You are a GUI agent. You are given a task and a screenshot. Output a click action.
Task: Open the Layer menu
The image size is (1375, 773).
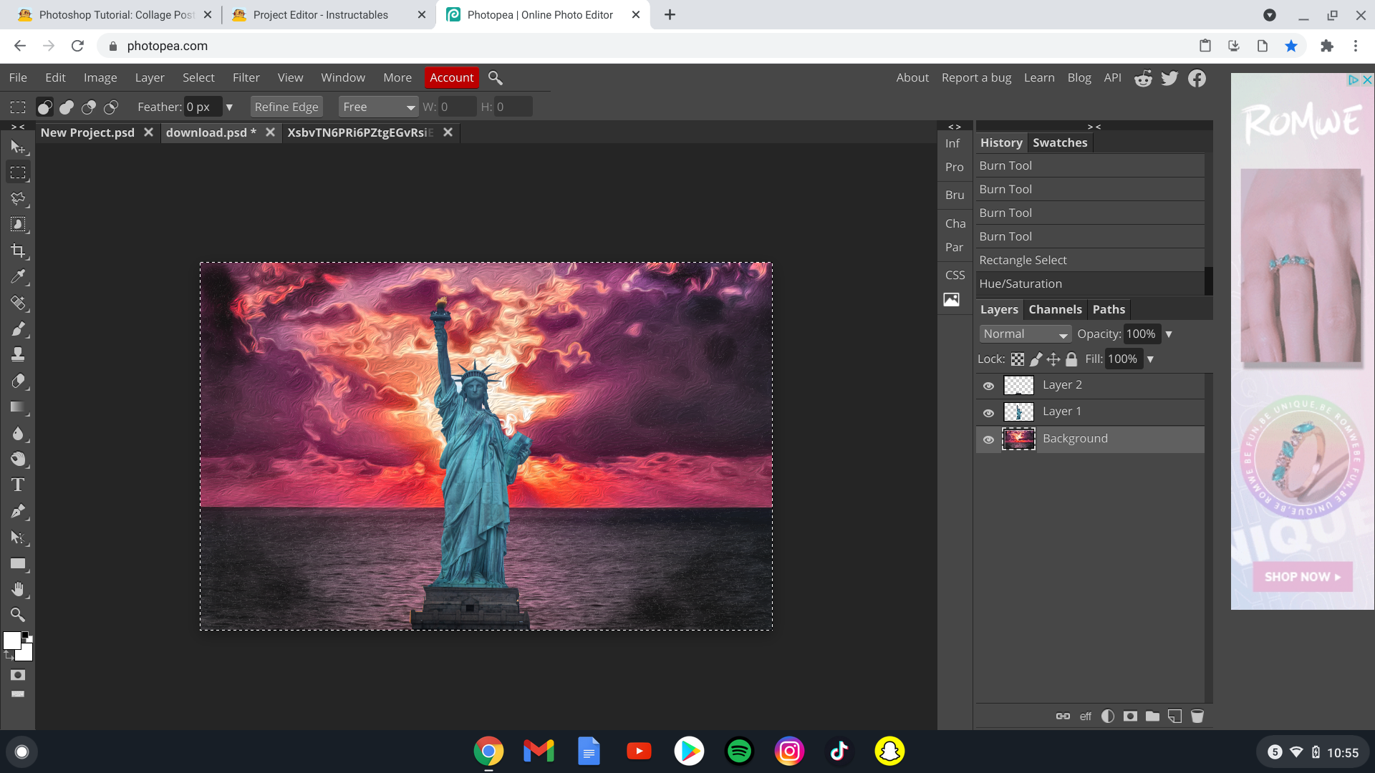pos(150,77)
